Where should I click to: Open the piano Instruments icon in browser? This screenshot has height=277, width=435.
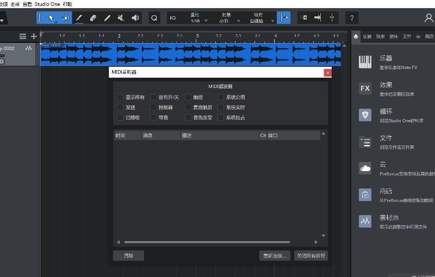tap(365, 62)
